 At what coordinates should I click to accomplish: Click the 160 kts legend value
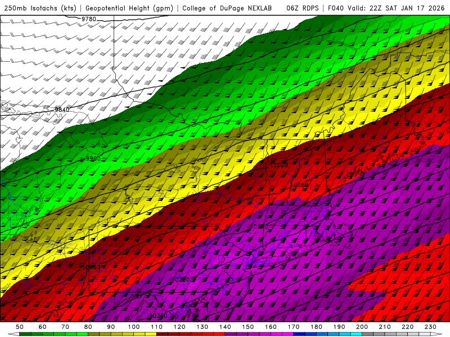pyautogui.click(x=271, y=327)
